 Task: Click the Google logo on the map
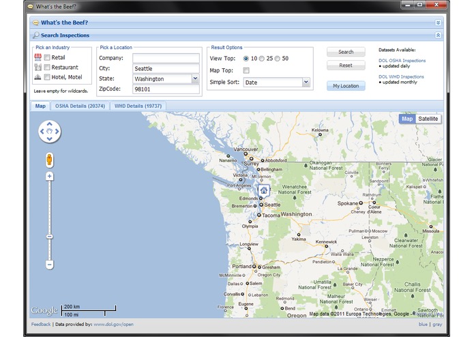point(44,310)
